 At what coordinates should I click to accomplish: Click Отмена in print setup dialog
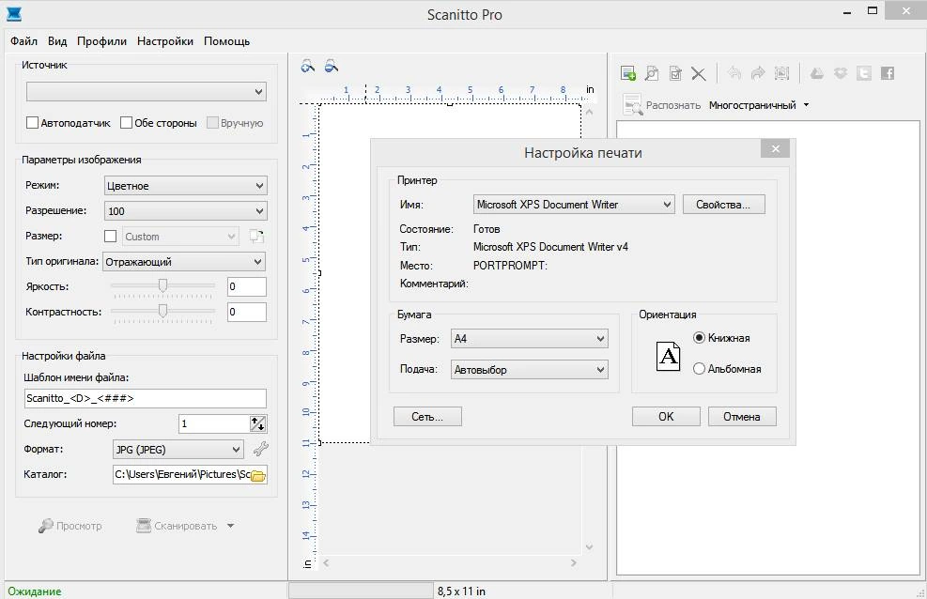click(742, 417)
